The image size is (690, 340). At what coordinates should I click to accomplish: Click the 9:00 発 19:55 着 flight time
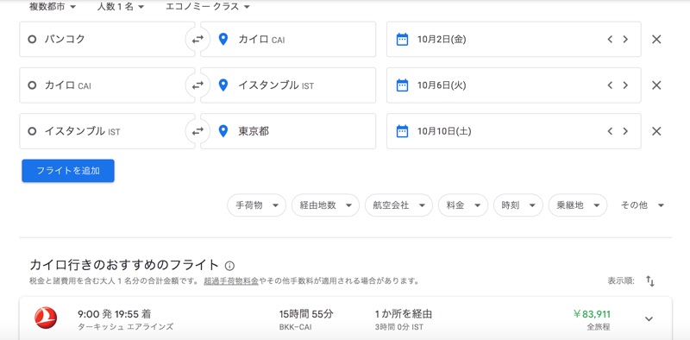(115, 314)
